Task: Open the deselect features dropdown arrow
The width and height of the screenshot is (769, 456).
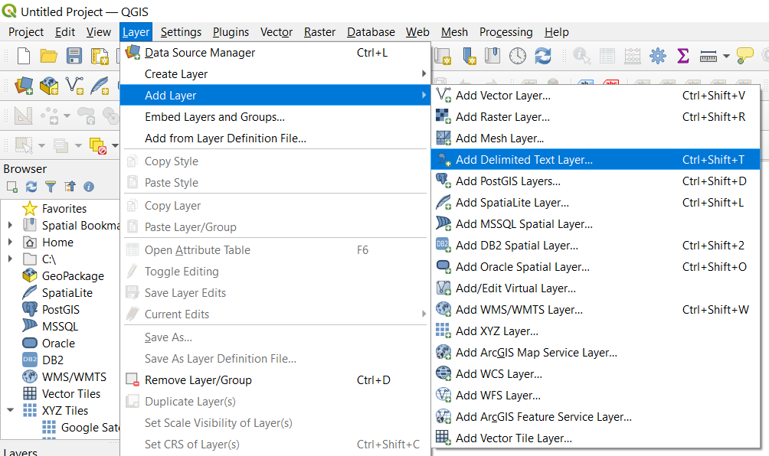Action: click(x=115, y=145)
